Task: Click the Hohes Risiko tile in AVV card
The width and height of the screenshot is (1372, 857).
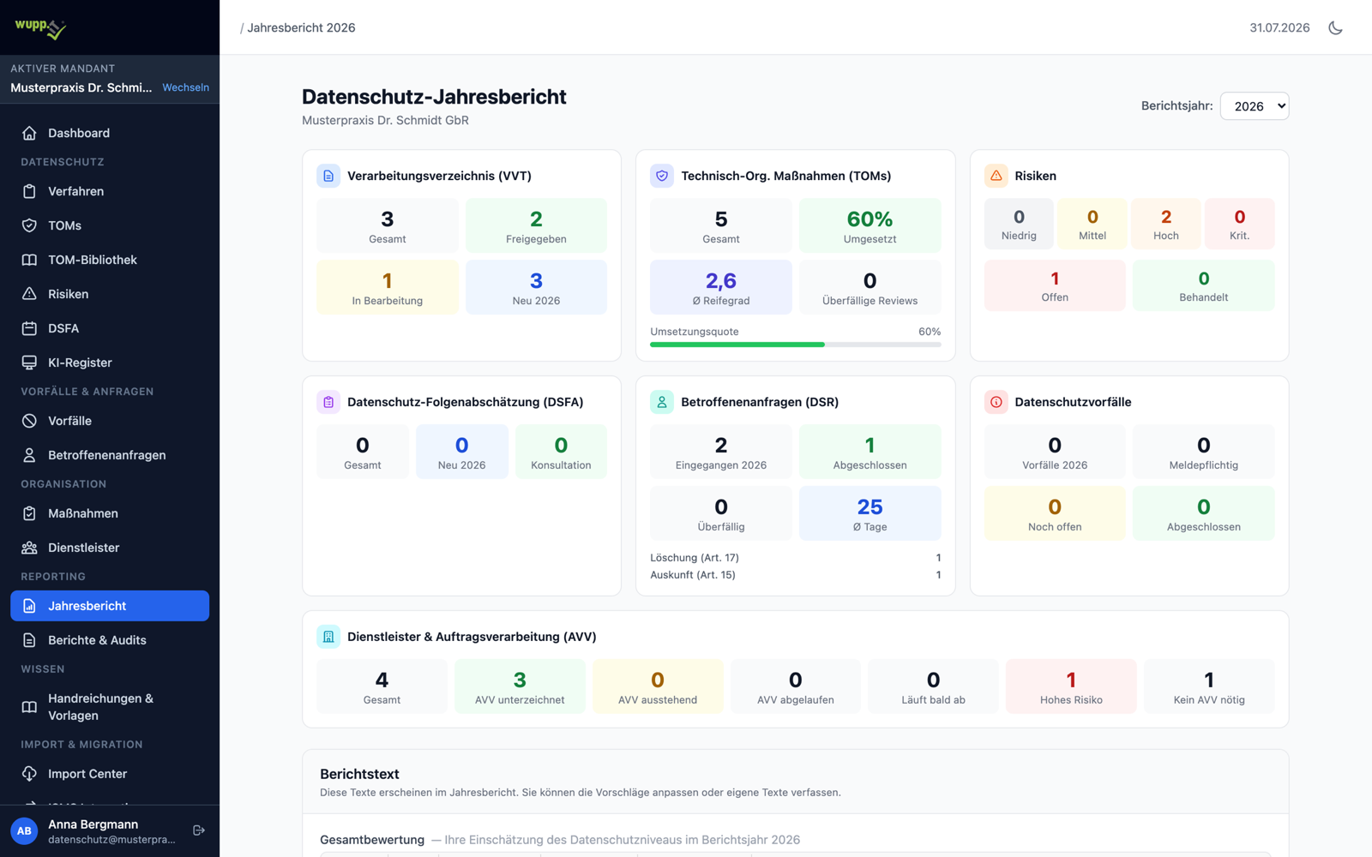Action: point(1071,686)
